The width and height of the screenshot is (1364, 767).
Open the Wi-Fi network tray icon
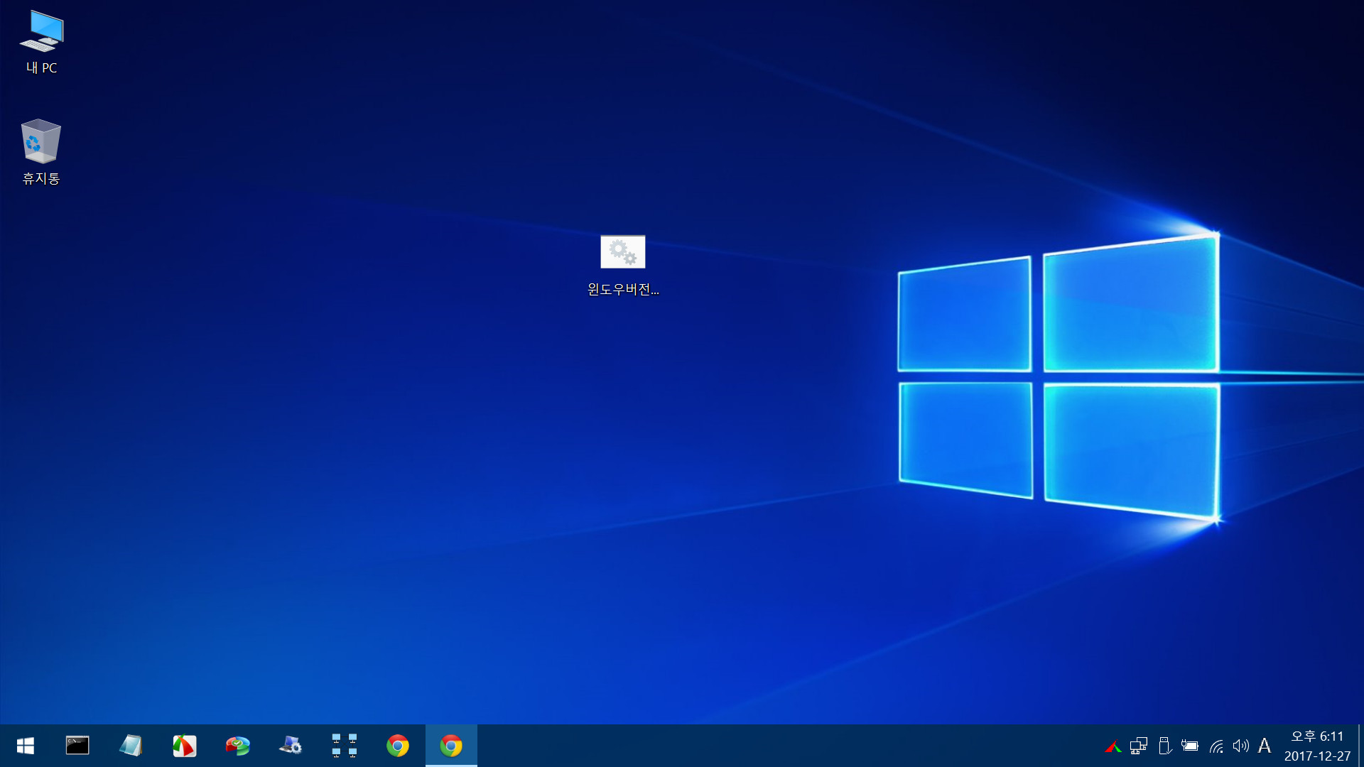coord(1216,746)
